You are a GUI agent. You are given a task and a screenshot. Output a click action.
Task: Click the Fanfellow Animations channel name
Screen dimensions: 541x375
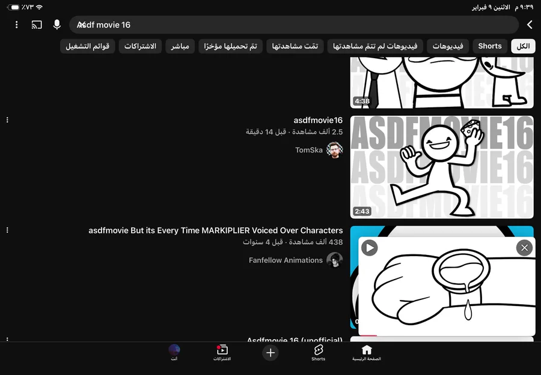click(x=286, y=260)
